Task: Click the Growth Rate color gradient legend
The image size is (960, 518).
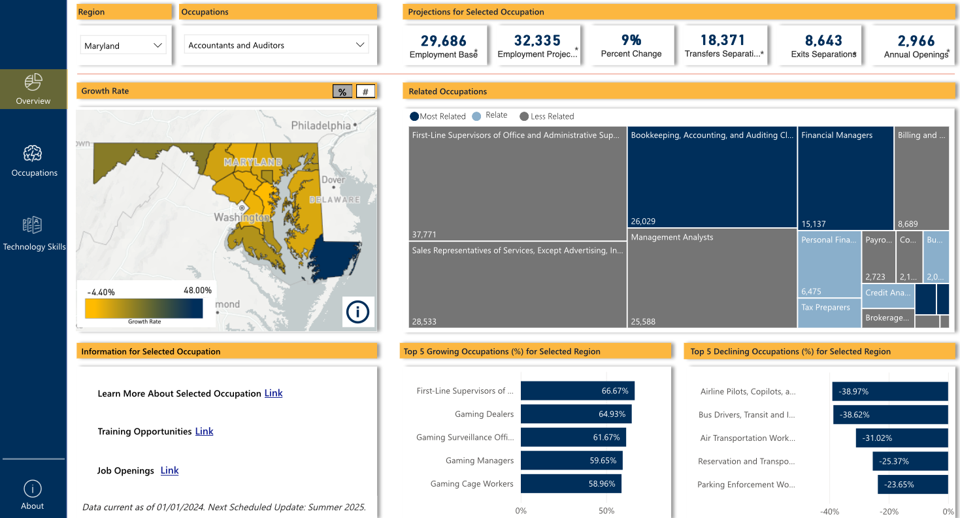Action: click(144, 308)
